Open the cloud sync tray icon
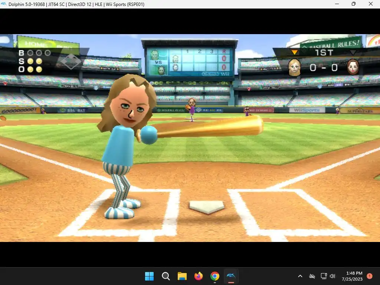Screen dimensions: 380x285 (x=312, y=276)
